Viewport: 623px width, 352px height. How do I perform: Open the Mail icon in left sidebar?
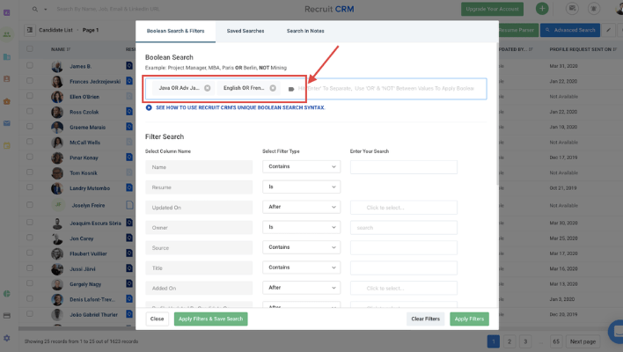[x=7, y=123]
